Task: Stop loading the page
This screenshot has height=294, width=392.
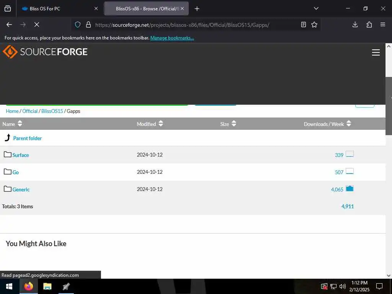Action: click(37, 24)
